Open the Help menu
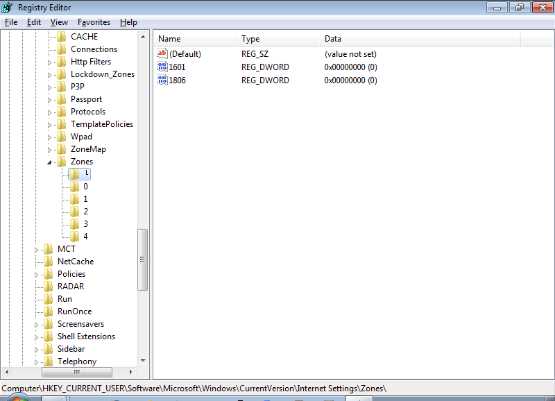The width and height of the screenshot is (555, 401). [128, 22]
